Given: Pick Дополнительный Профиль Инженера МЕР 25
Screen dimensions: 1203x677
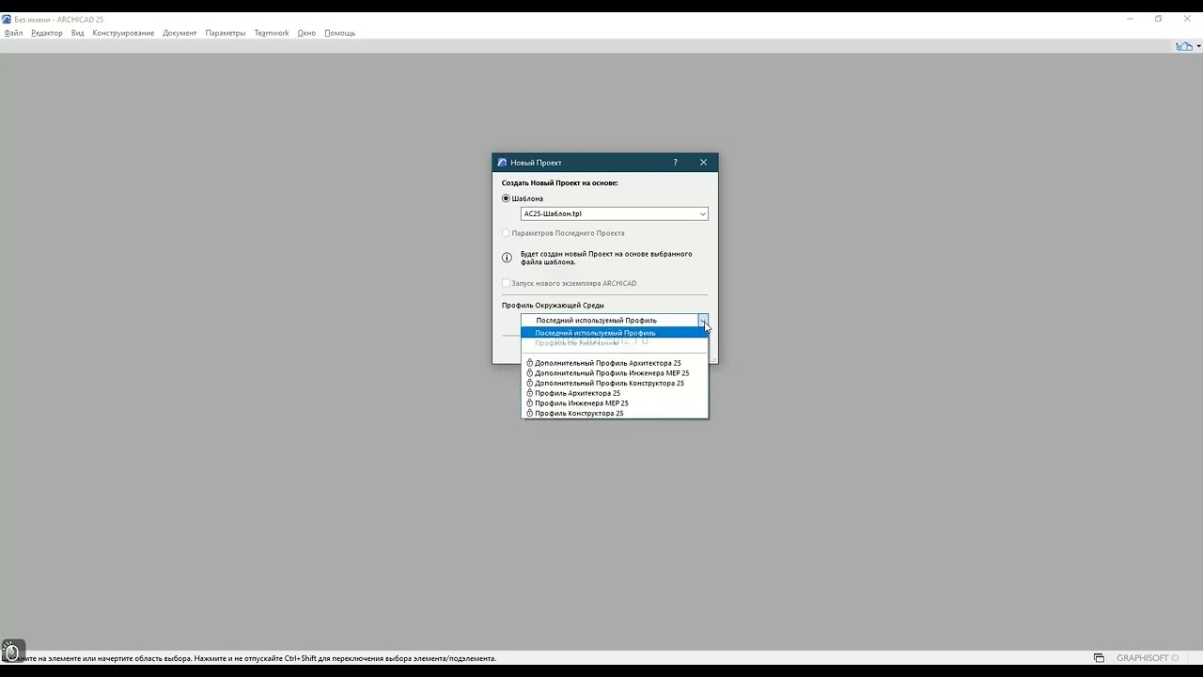Looking at the screenshot, I should click(615, 373).
